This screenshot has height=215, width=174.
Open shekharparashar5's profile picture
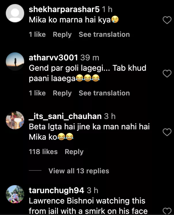[15, 15]
